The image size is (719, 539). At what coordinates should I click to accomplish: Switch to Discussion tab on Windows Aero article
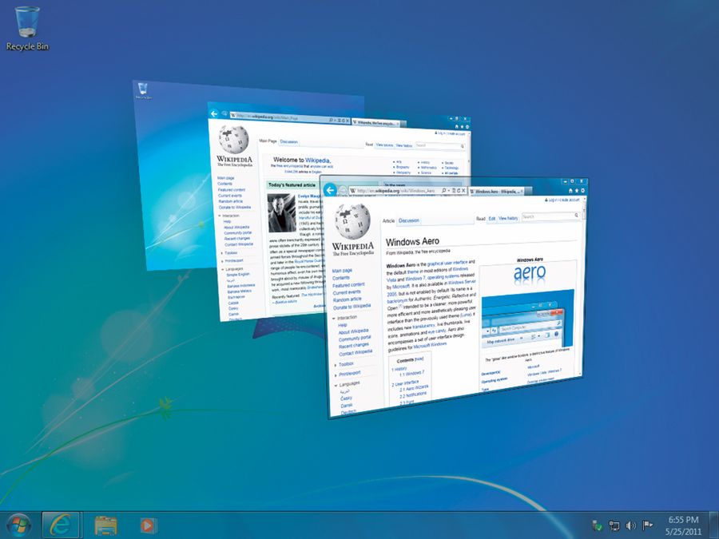pos(409,220)
